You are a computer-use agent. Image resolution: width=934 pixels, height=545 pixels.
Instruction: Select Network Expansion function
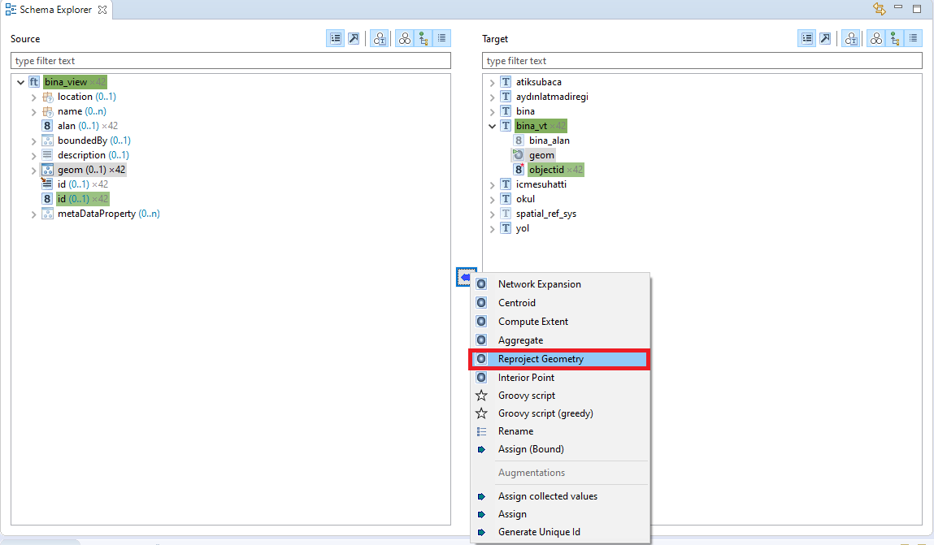coord(558,283)
